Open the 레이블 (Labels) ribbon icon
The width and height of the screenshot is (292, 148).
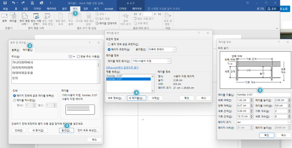tap(13, 18)
